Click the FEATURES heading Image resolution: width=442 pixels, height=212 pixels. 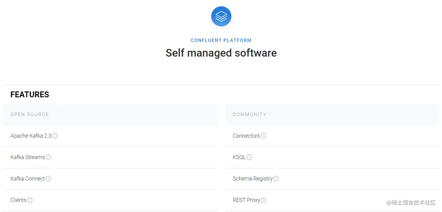[x=30, y=95]
